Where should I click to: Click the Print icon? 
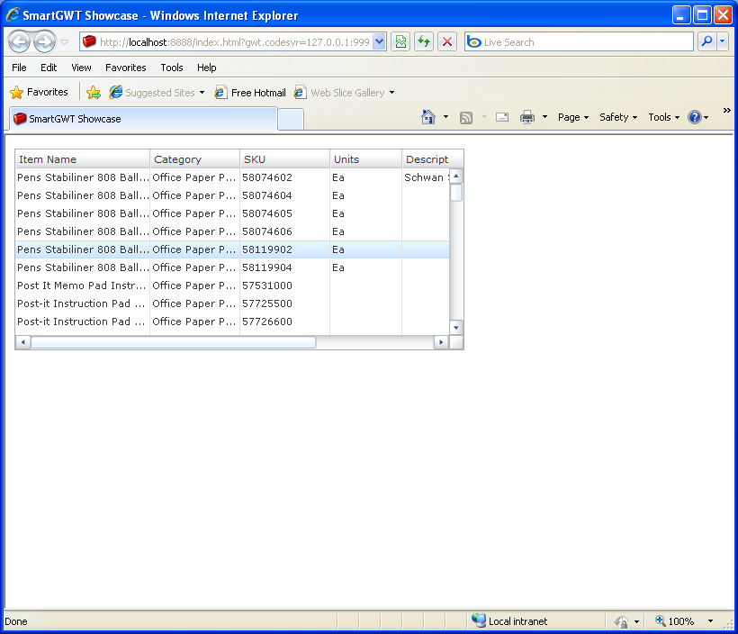[x=527, y=117]
